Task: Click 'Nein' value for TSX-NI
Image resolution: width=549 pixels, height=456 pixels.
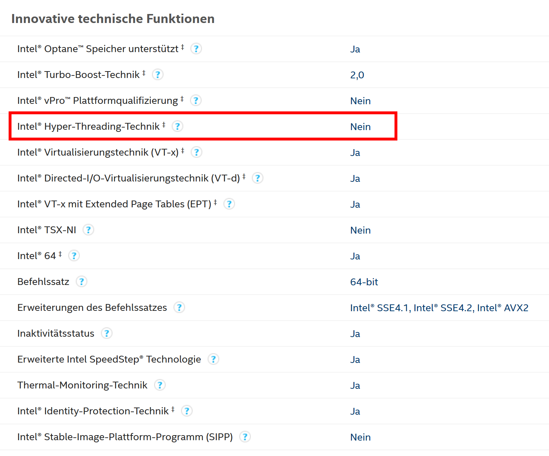Action: (x=360, y=230)
